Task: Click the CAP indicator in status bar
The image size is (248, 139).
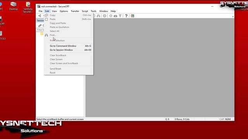Action: 222,119
